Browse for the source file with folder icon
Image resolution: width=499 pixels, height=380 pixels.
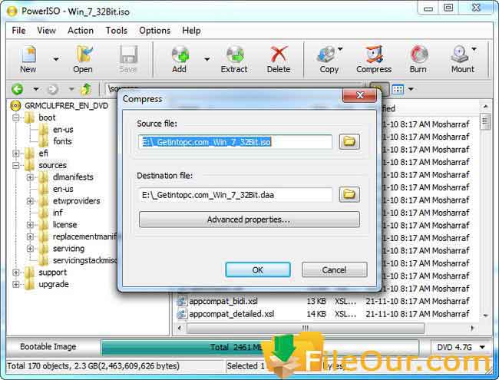[349, 141]
